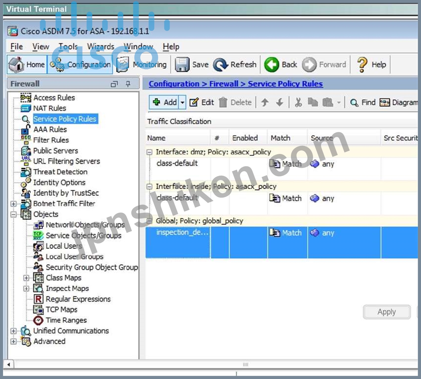Move the rule down with the arrow icon
The width and height of the screenshot is (421, 379).
point(280,103)
